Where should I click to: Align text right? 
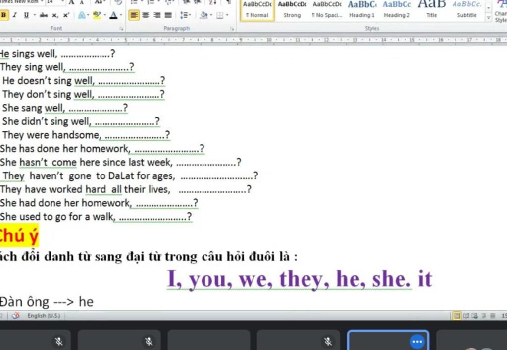157,15
